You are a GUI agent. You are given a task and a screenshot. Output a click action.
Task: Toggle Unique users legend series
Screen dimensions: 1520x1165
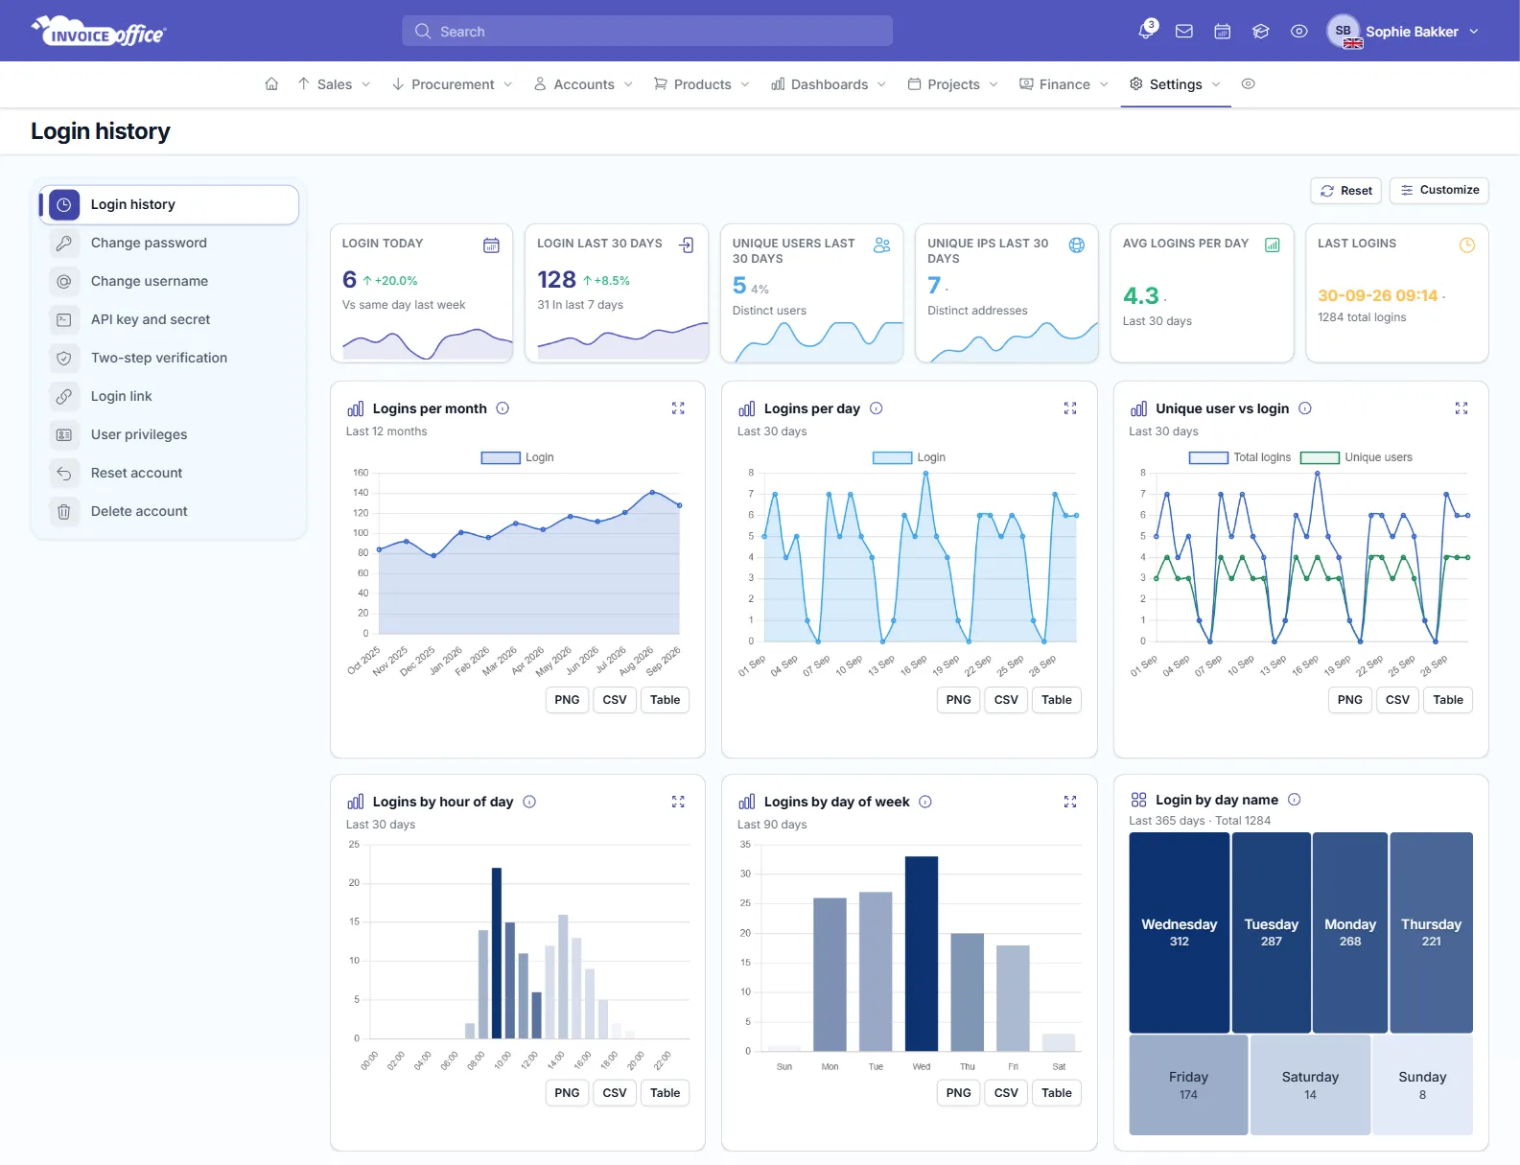(1356, 457)
